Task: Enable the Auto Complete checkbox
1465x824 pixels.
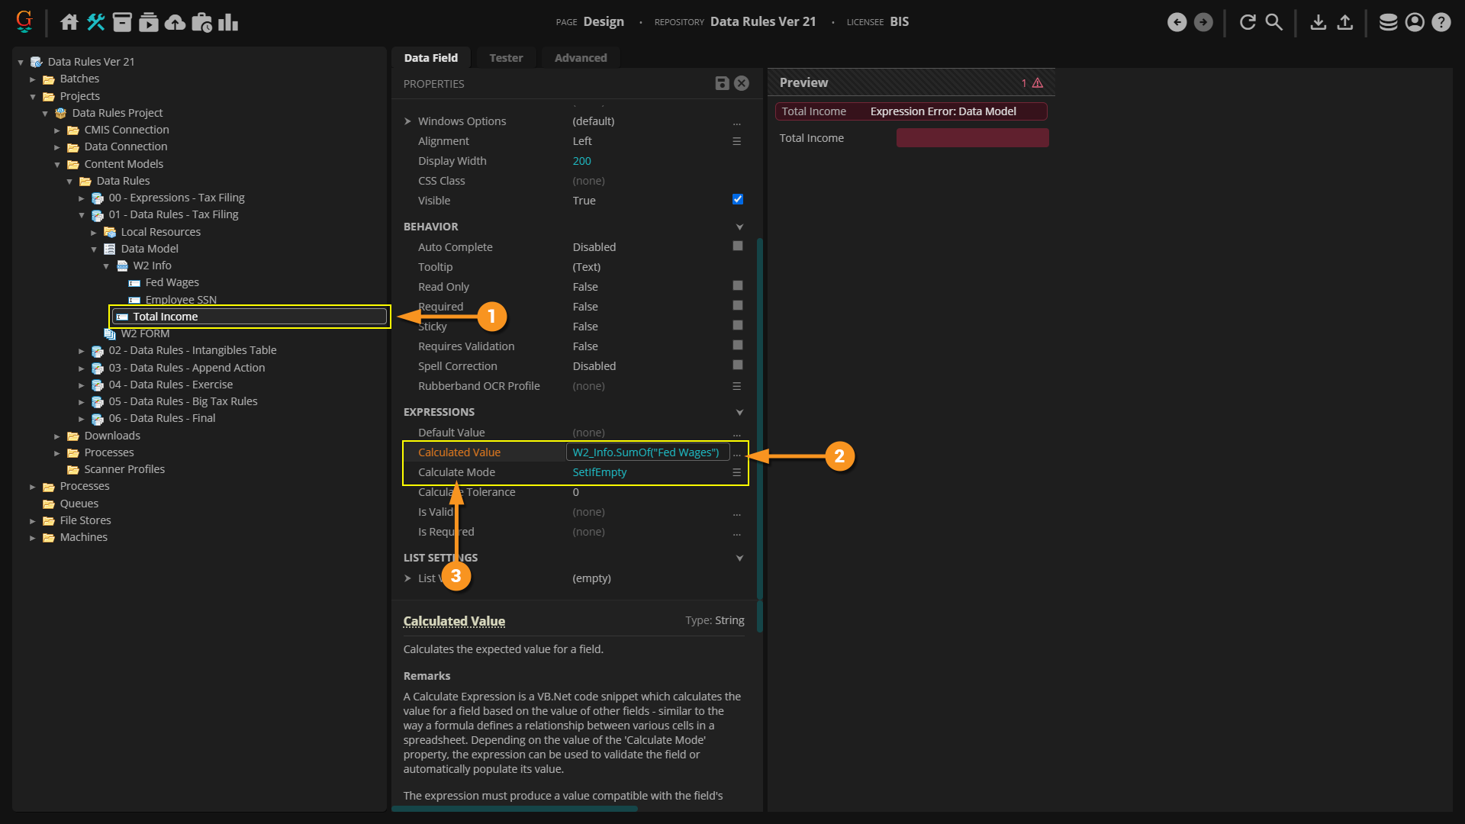Action: (x=737, y=246)
